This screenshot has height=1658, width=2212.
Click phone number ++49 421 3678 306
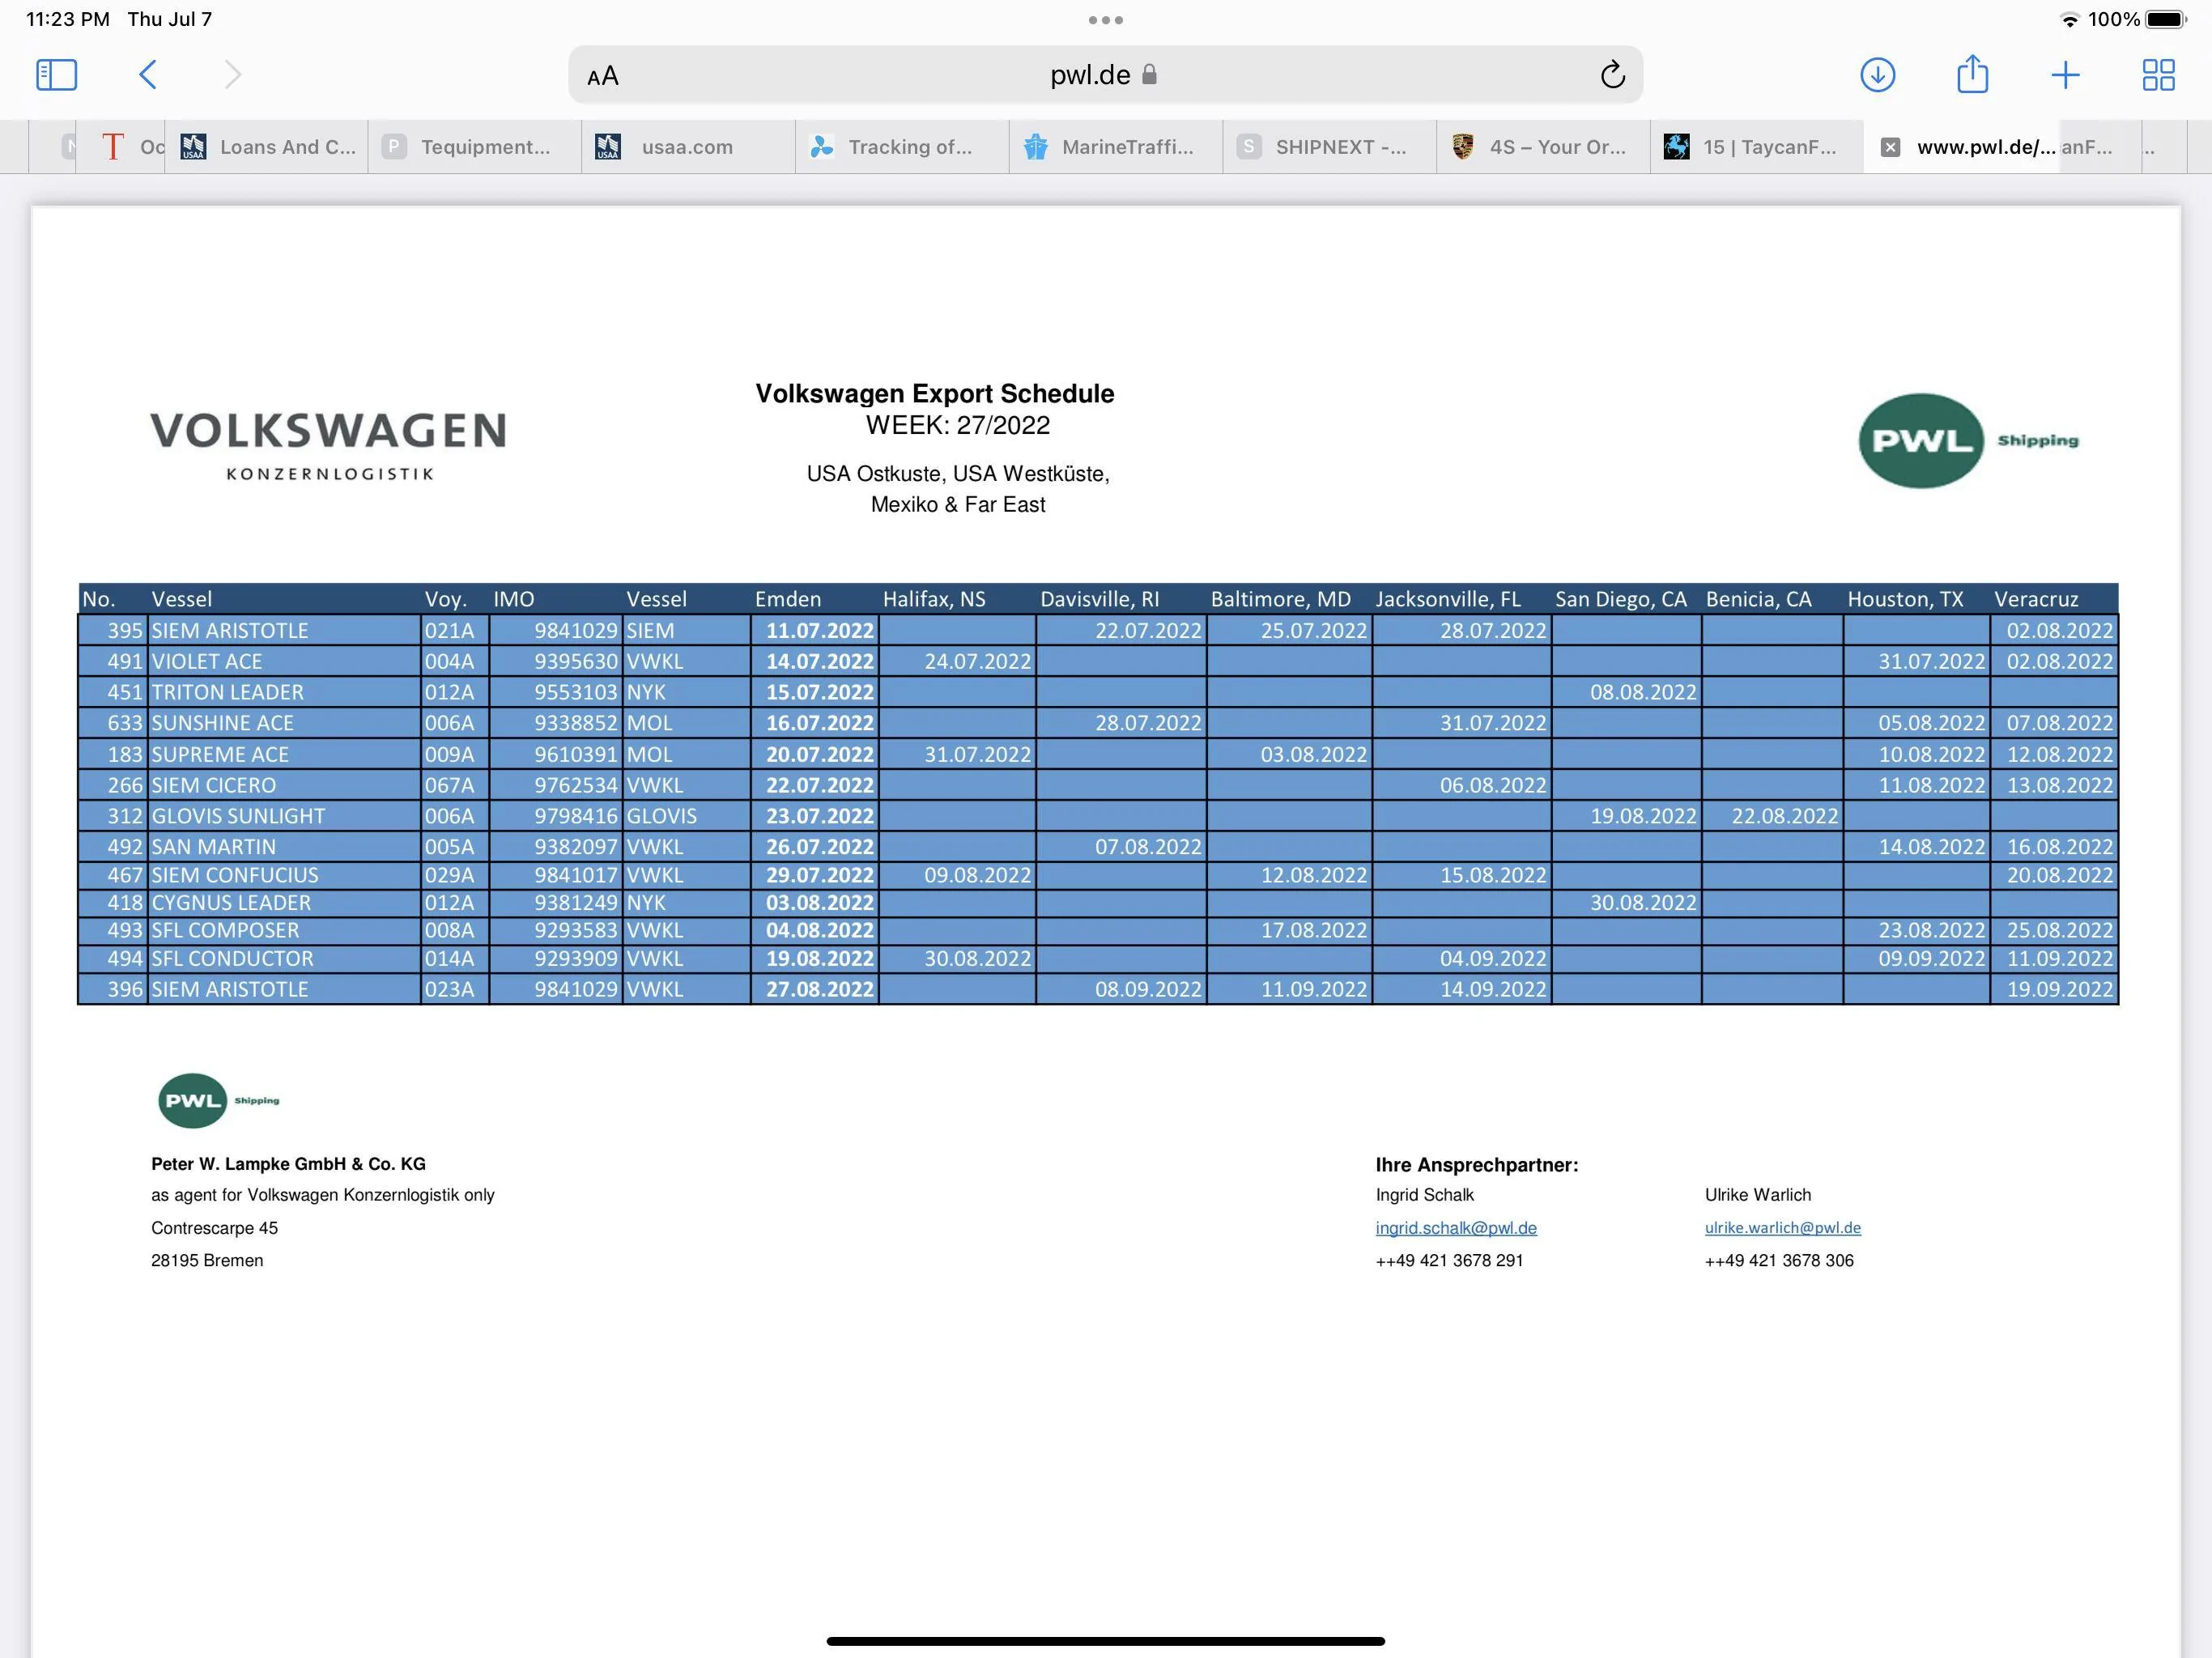[1779, 1261]
